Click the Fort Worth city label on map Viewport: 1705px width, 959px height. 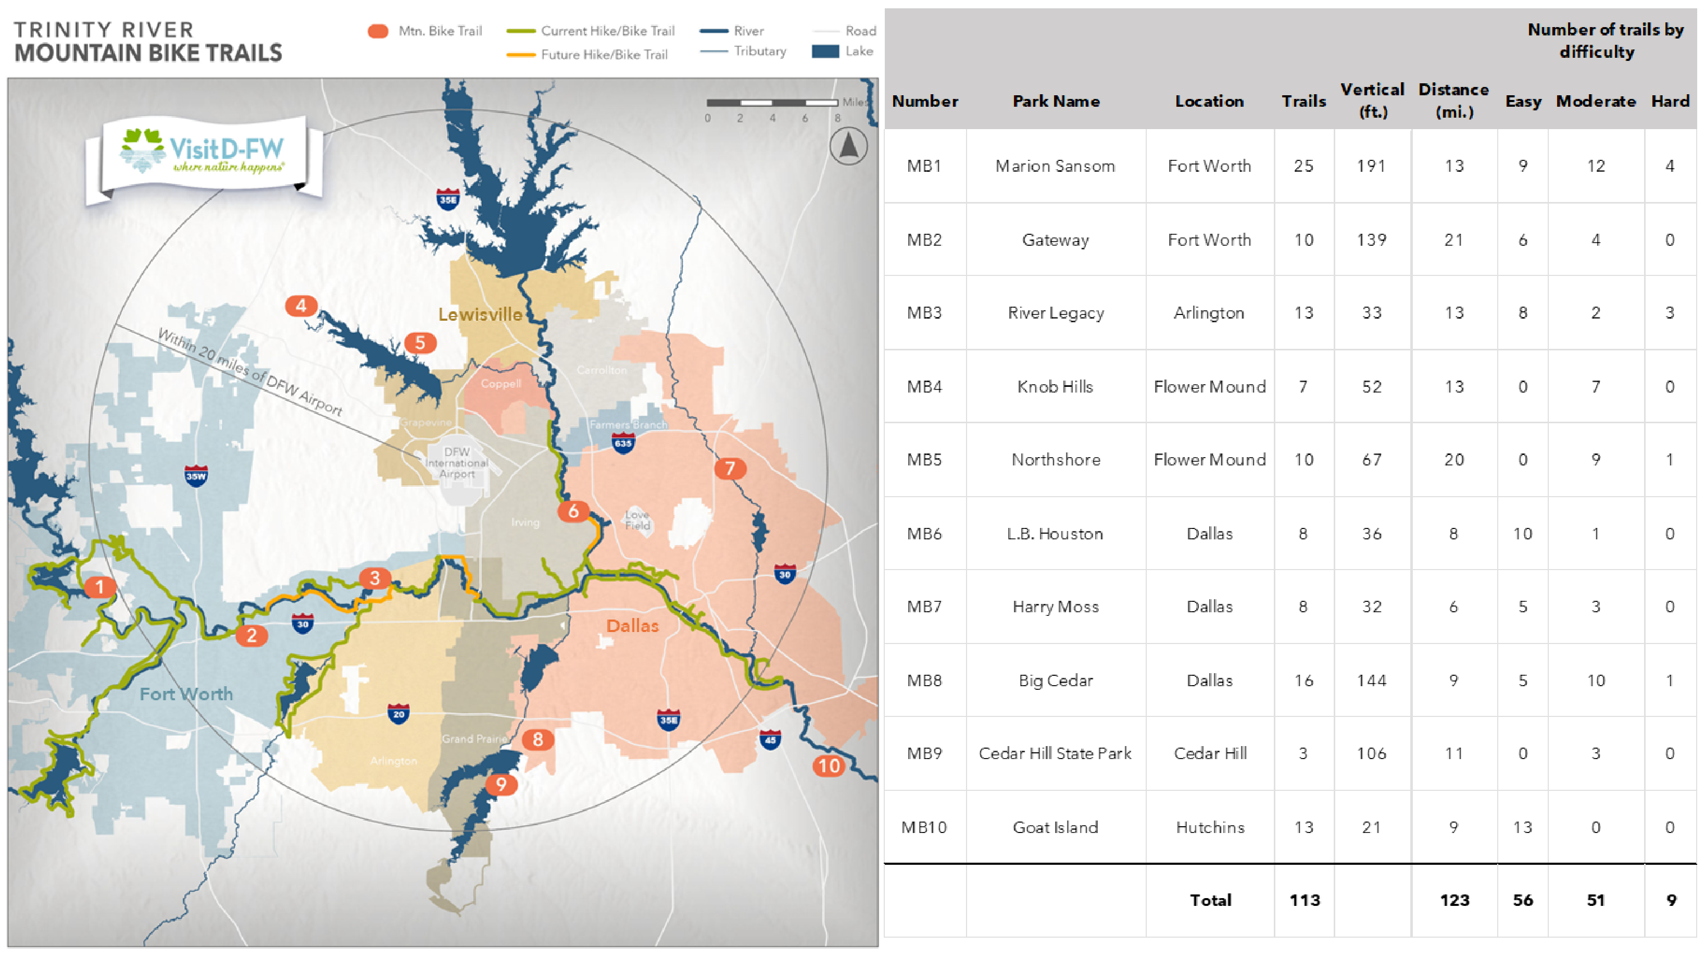(186, 693)
